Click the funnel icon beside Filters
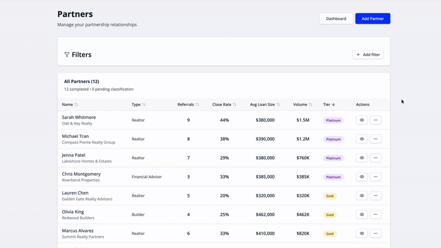Image resolution: width=441 pixels, height=248 pixels. click(x=67, y=55)
